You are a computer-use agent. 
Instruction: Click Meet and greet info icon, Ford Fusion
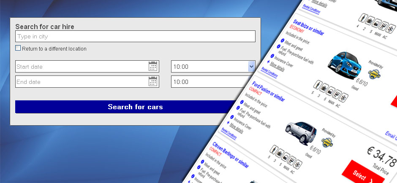point(242,102)
